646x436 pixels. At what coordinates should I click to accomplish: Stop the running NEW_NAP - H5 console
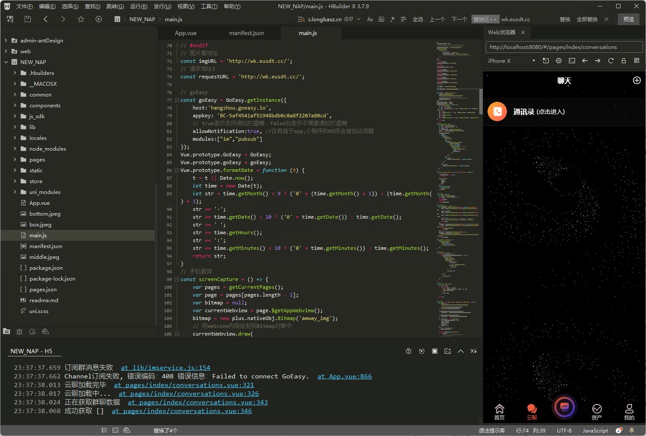pyautogui.click(x=434, y=351)
